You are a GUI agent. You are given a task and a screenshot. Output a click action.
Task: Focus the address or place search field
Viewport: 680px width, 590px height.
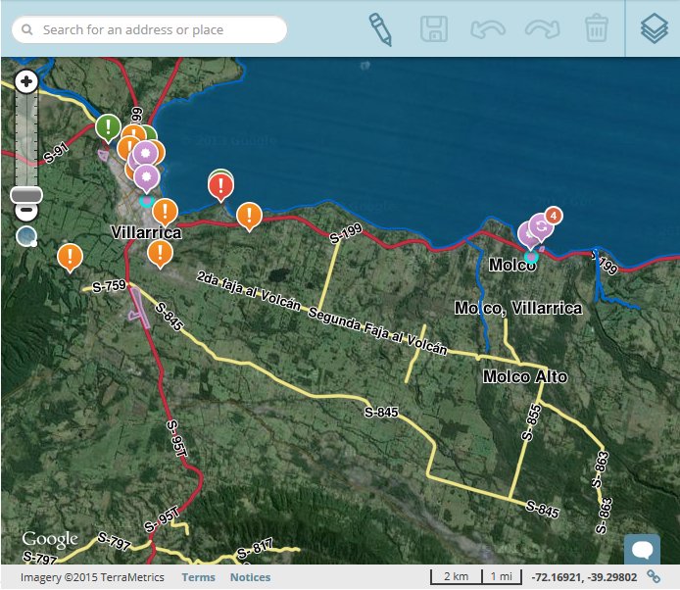tap(150, 29)
